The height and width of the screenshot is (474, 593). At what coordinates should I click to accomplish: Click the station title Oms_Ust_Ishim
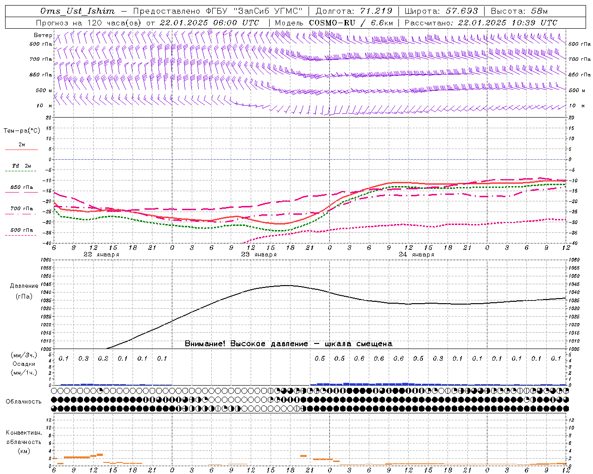pyautogui.click(x=77, y=11)
